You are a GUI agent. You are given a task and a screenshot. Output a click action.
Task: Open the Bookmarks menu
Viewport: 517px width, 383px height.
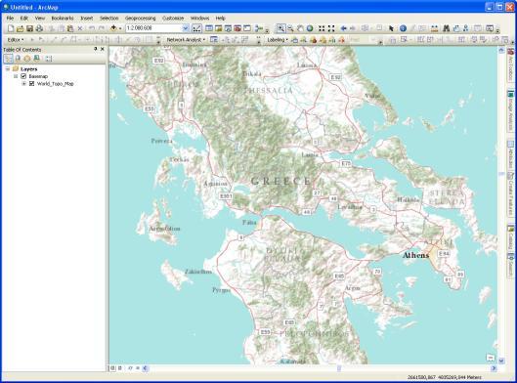tap(63, 19)
